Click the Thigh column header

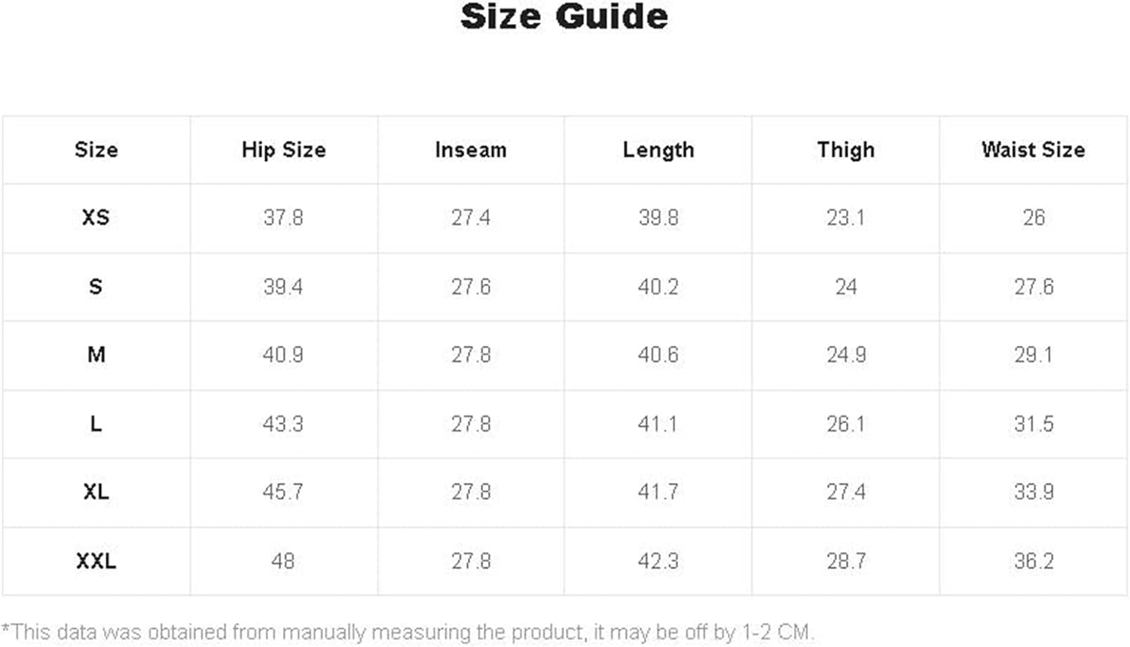coord(846,150)
